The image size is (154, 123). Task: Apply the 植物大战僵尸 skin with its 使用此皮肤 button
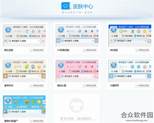37,121
